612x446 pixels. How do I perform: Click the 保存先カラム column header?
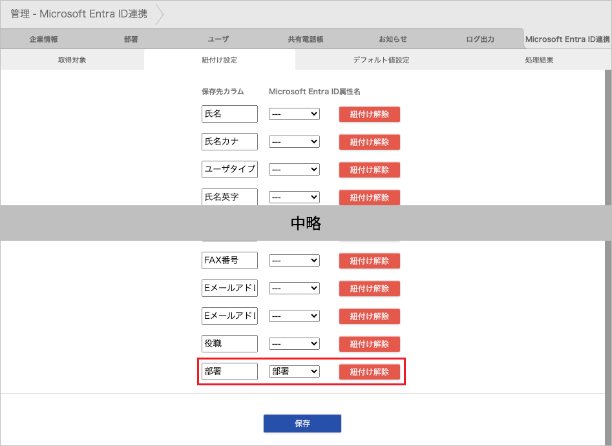tap(223, 92)
